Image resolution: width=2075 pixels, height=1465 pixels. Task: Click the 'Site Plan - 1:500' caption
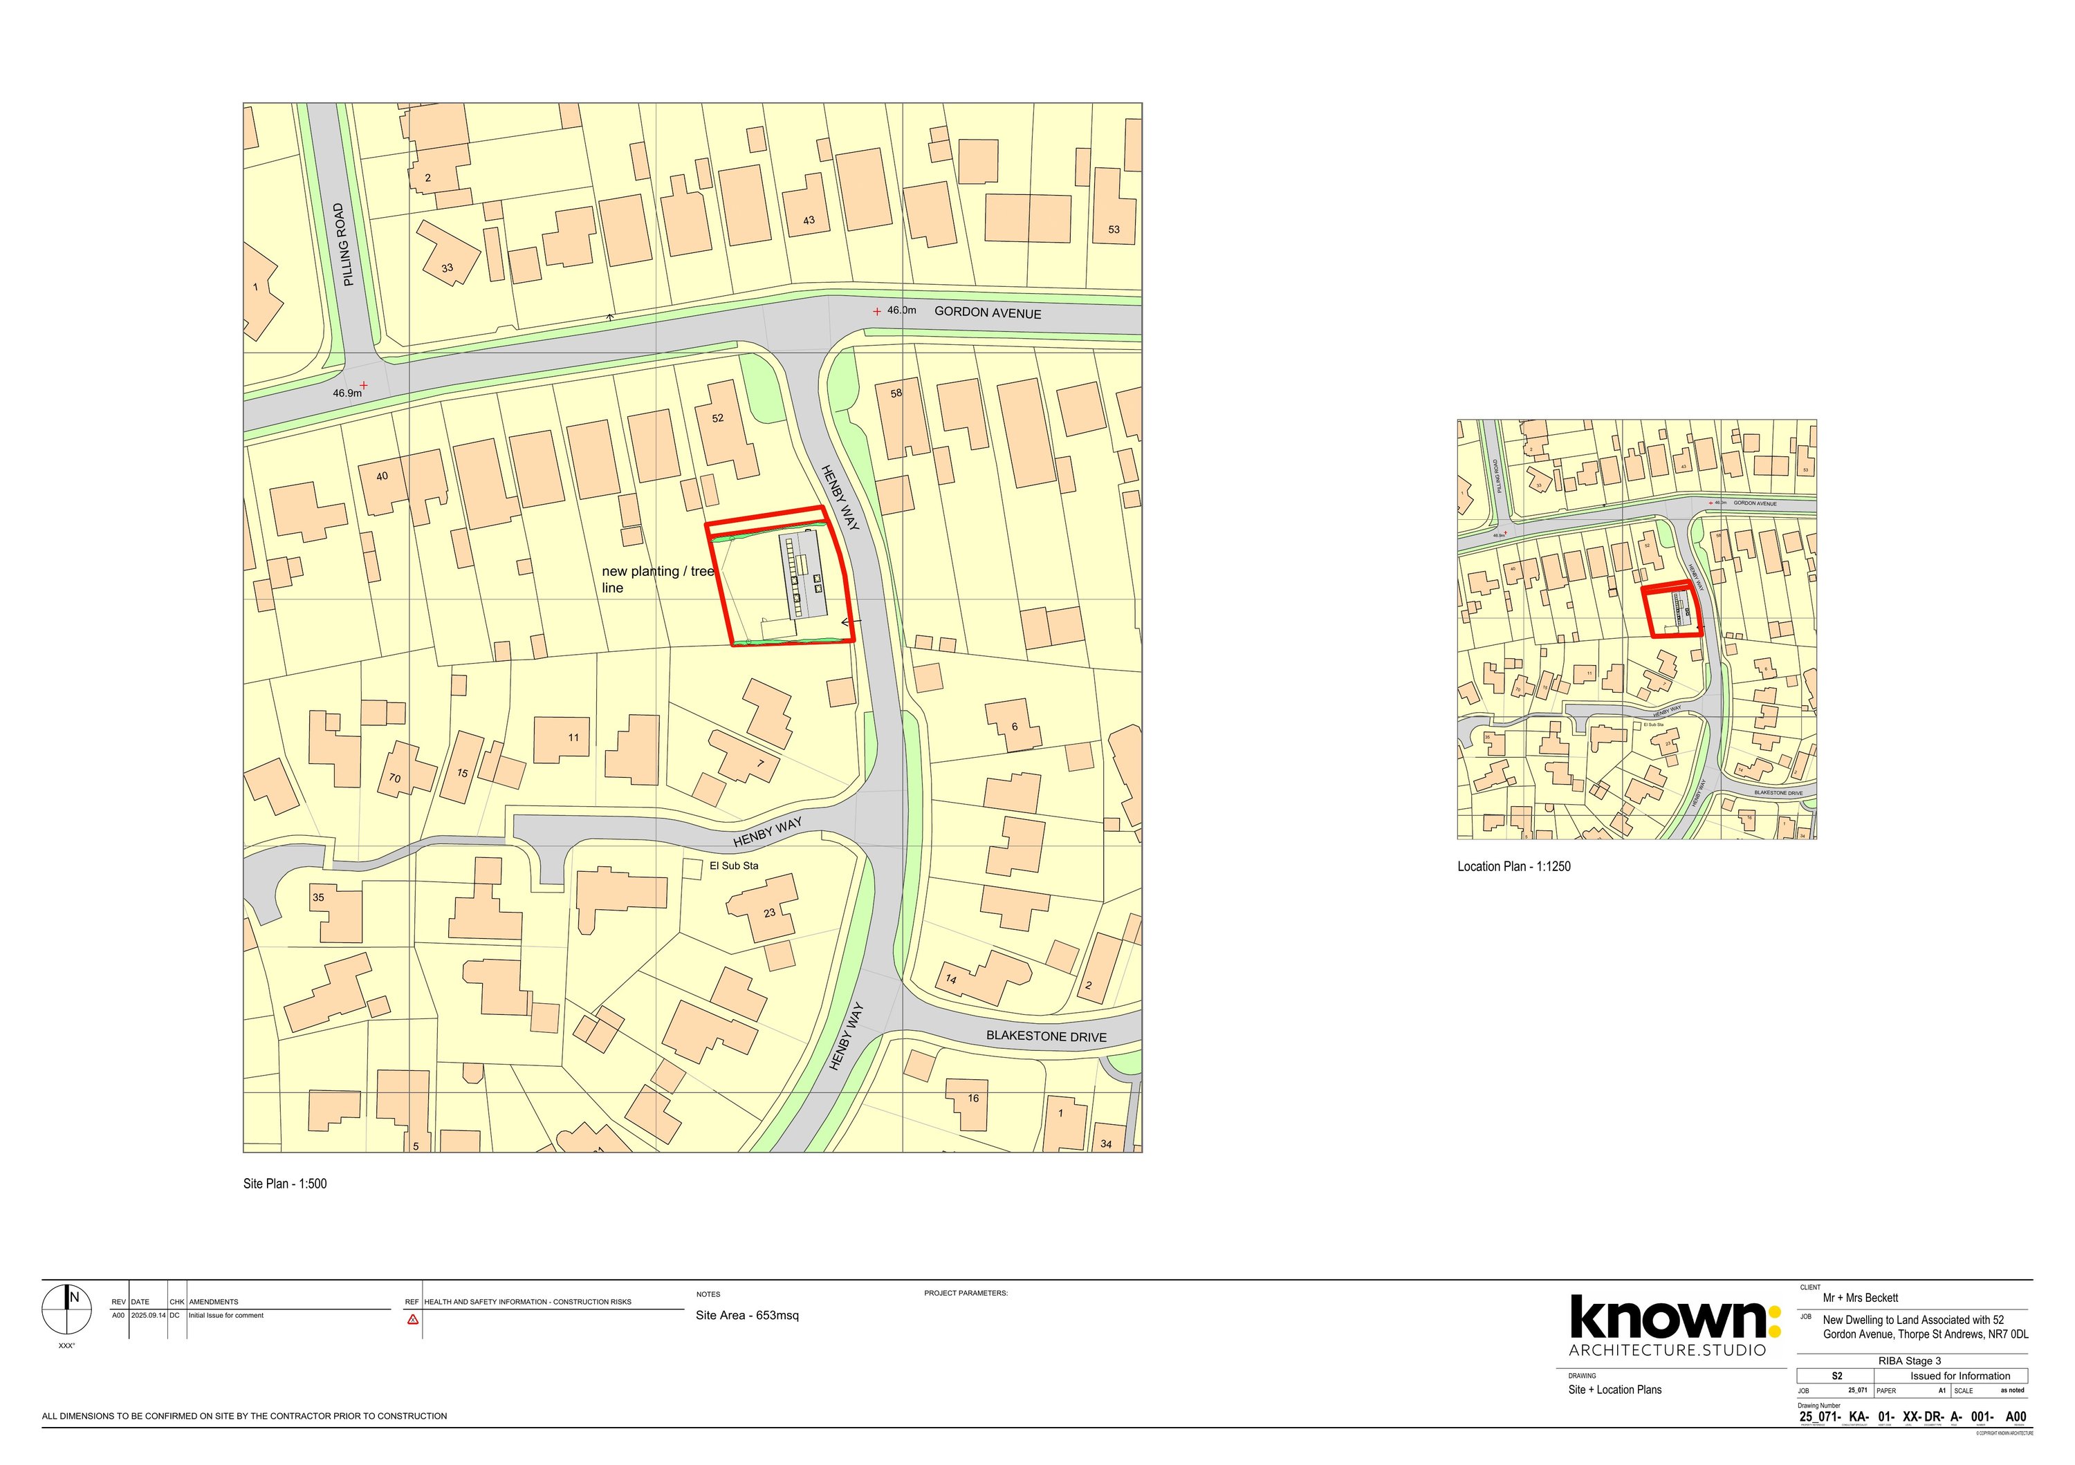tap(285, 1183)
